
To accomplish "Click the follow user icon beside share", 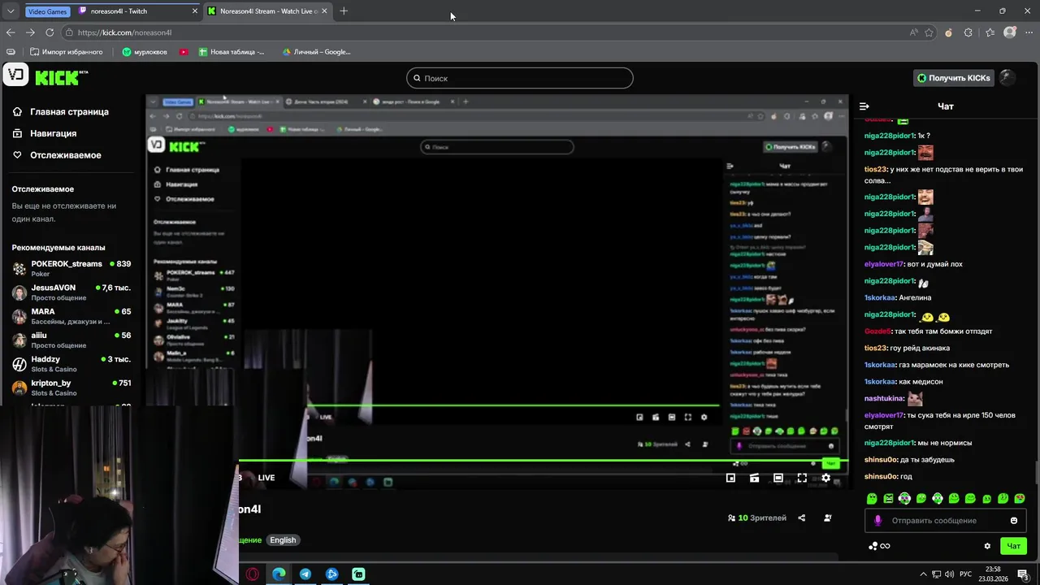I will (828, 518).
